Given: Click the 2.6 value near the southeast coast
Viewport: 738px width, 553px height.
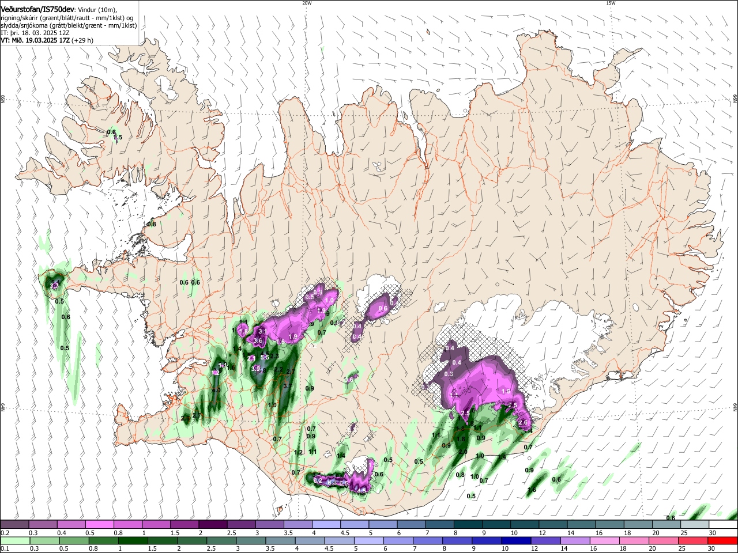Looking at the screenshot, I should tap(524, 423).
